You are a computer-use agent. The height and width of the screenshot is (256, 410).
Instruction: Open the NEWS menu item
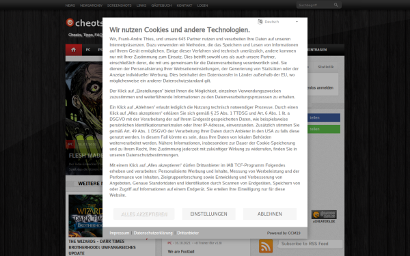coord(70,5)
